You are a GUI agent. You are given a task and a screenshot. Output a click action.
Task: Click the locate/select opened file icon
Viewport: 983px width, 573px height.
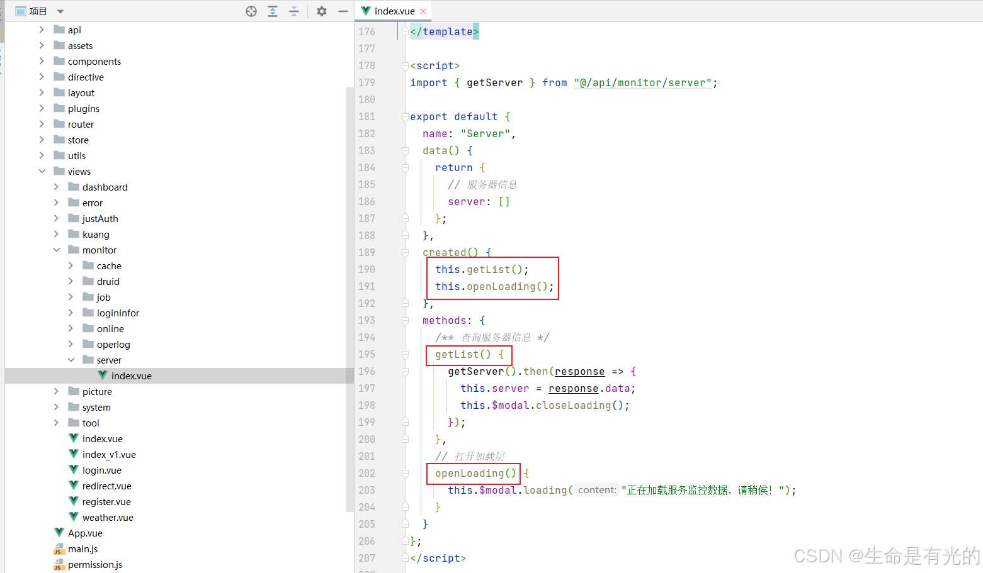click(251, 11)
